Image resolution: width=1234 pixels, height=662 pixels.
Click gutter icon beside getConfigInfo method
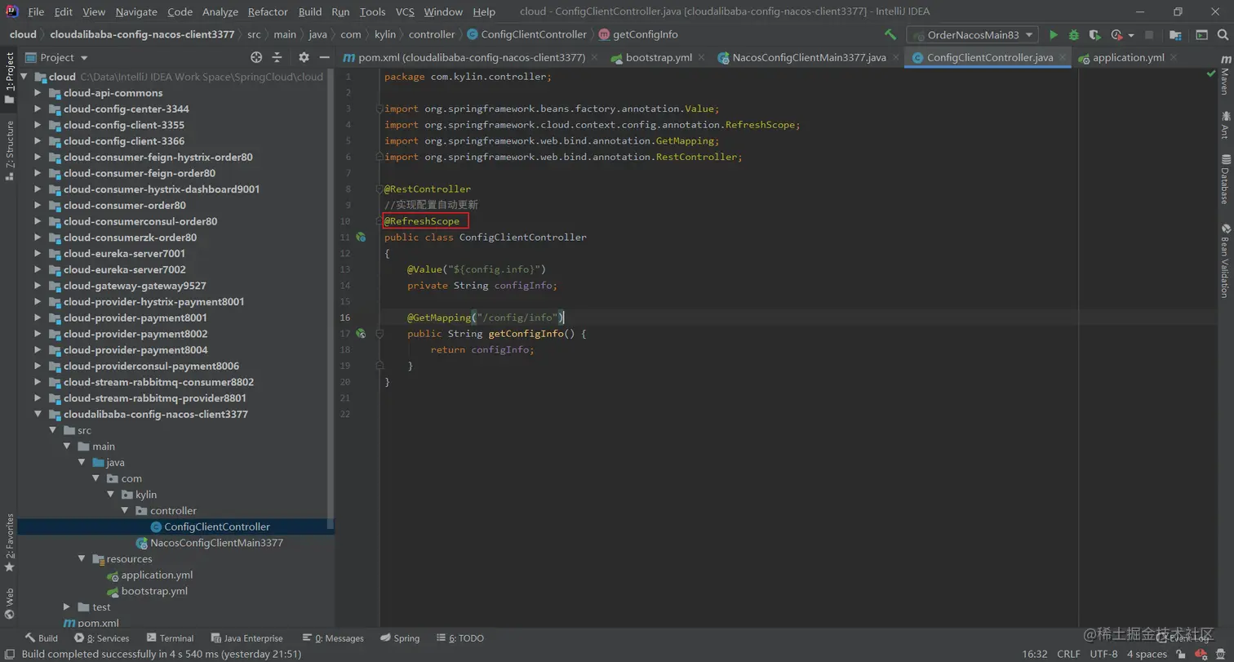coord(361,334)
